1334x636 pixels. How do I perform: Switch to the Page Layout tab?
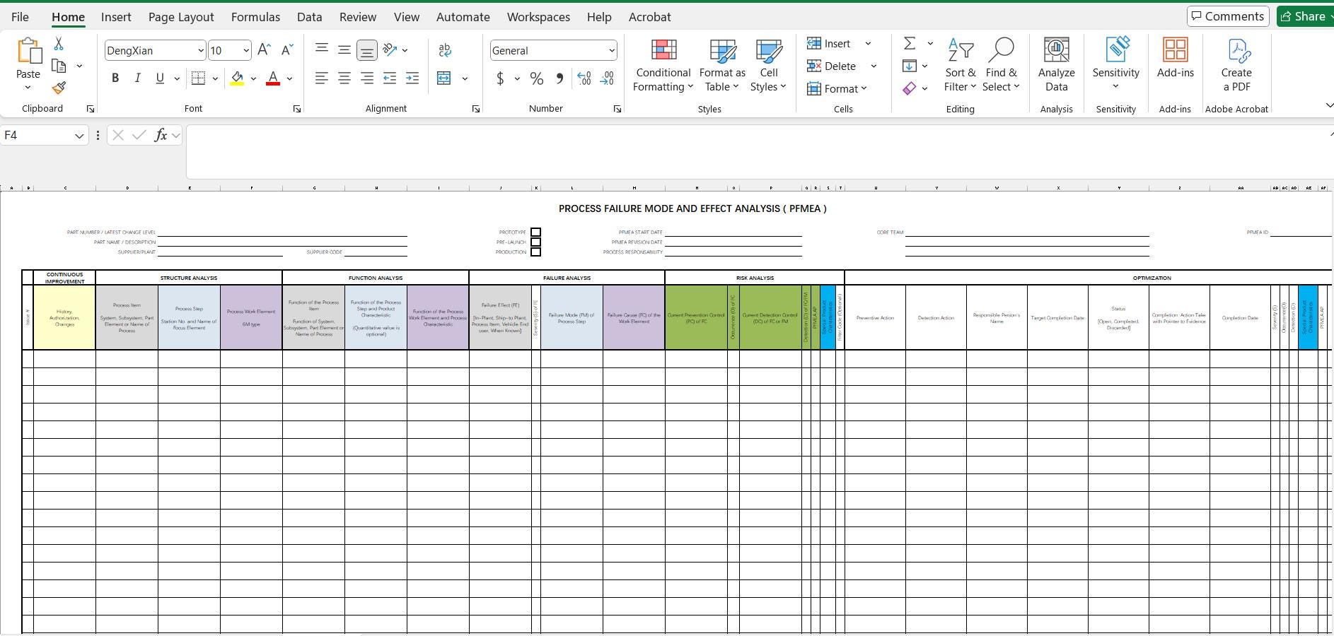[x=181, y=17]
